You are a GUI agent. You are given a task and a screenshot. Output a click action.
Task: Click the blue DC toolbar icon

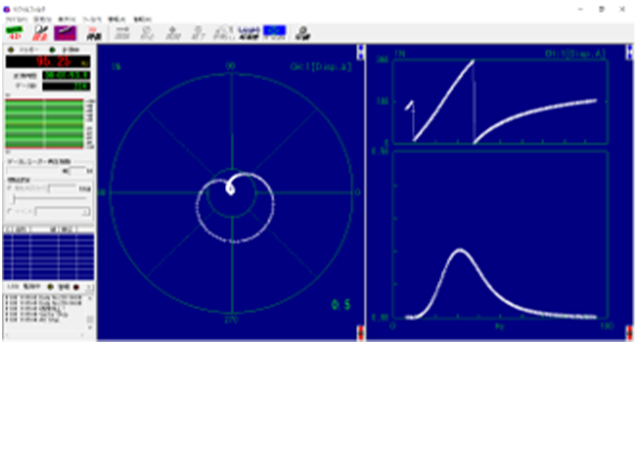coord(275,33)
